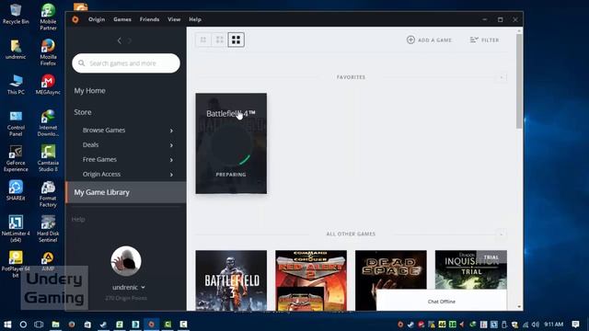Viewport: 589px width, 331px height.
Task: Click the Add a Game button
Action: [429, 40]
